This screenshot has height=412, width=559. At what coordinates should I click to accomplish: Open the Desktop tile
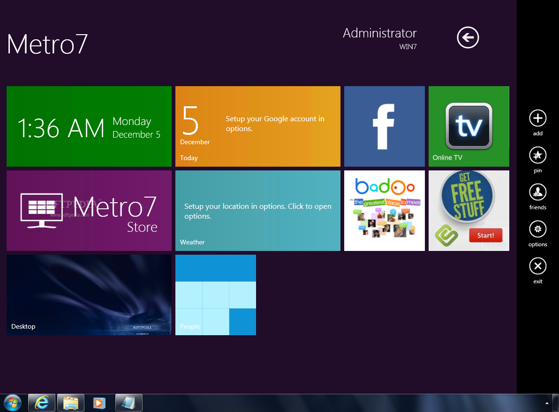(x=89, y=295)
